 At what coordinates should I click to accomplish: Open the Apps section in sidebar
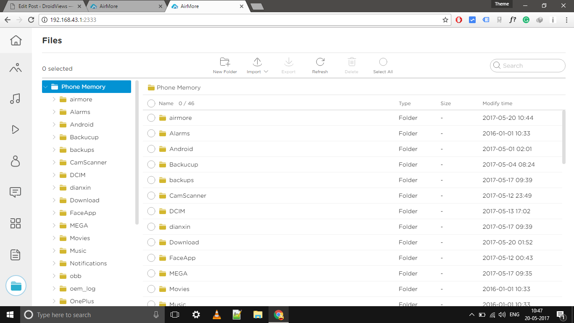pos(16,223)
